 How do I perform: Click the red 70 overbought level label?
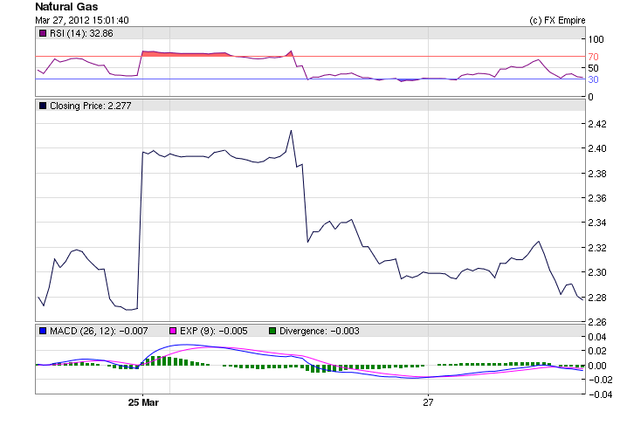click(x=591, y=57)
